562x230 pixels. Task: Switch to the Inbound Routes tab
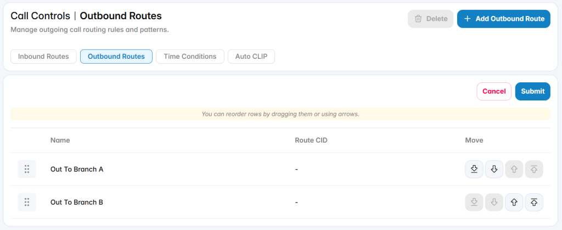[x=43, y=57]
